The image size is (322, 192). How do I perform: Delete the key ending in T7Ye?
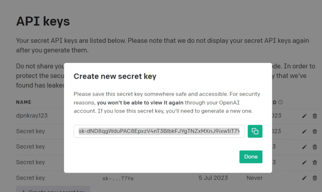click(315, 178)
